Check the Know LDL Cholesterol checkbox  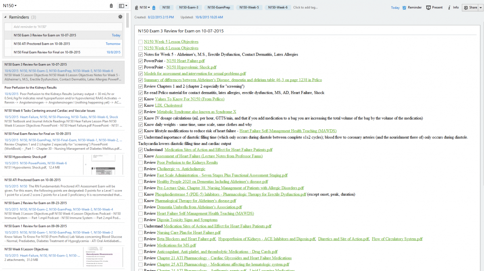coord(140,106)
